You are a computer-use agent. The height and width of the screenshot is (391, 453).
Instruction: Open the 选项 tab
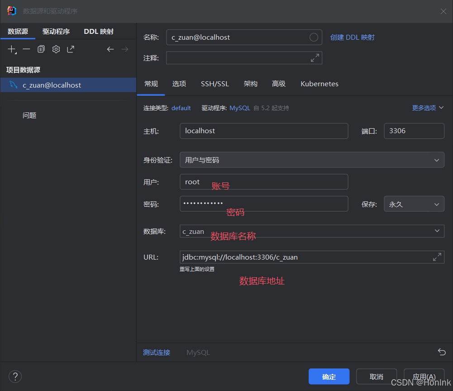click(x=179, y=84)
